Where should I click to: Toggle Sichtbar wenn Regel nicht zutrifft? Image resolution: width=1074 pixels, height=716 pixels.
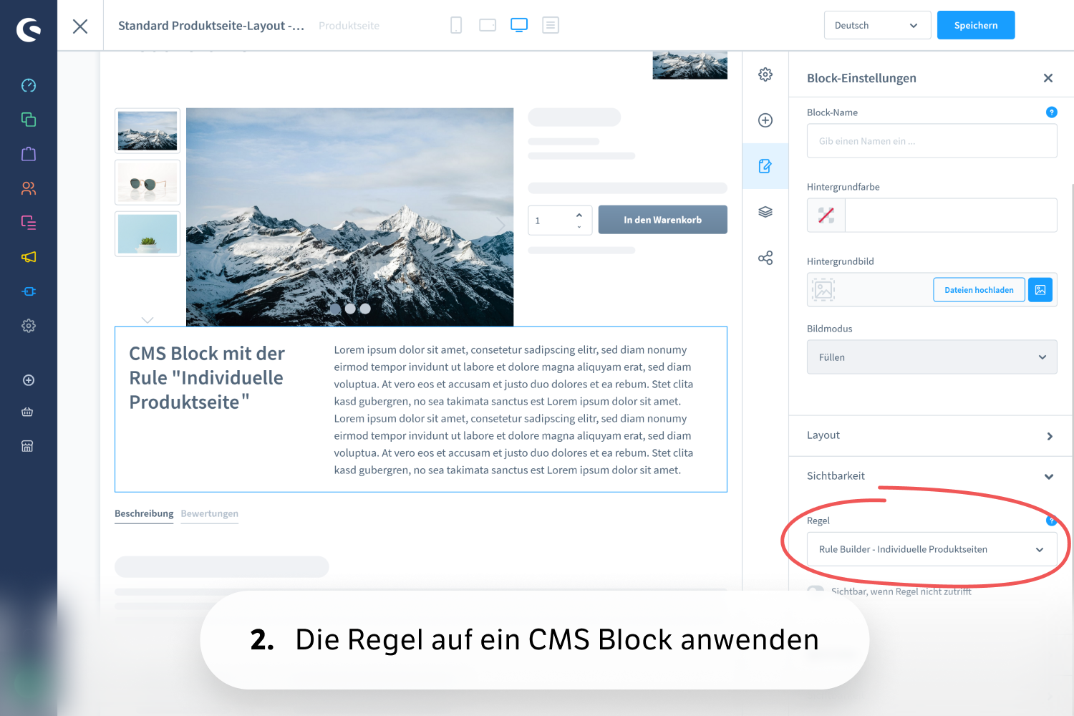[x=816, y=591]
